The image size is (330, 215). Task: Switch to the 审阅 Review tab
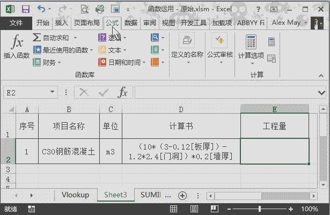pos(150,23)
